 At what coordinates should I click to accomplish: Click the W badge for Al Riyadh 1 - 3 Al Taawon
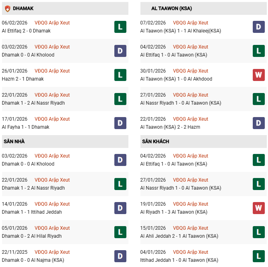(258, 208)
